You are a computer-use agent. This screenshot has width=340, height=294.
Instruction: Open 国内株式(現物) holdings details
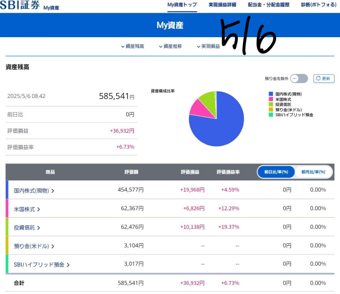[x=34, y=191]
